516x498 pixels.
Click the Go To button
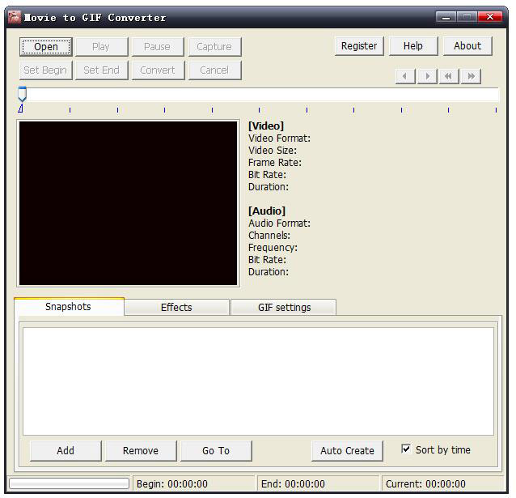[216, 451]
